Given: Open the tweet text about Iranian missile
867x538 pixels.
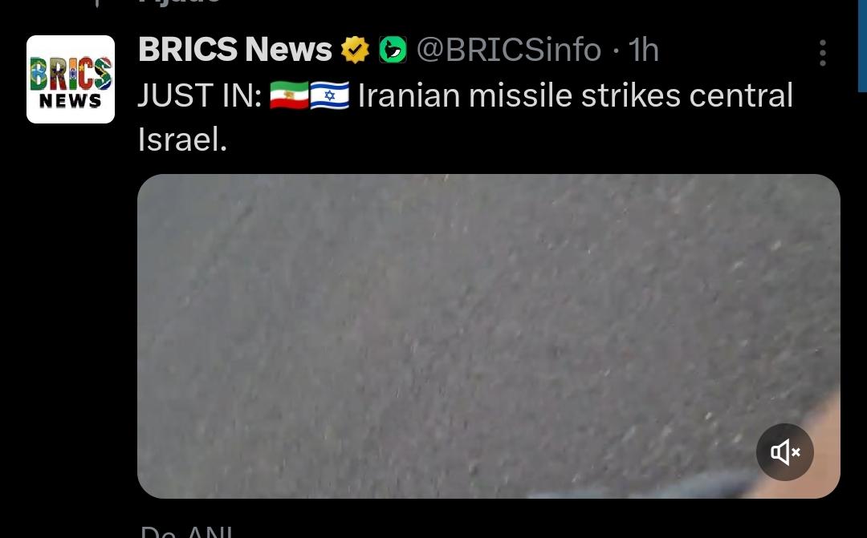Looking at the screenshot, I should [x=465, y=117].
